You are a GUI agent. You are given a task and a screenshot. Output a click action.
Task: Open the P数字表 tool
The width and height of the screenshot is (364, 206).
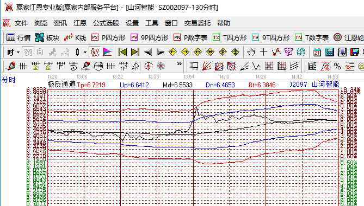[x=190, y=37]
